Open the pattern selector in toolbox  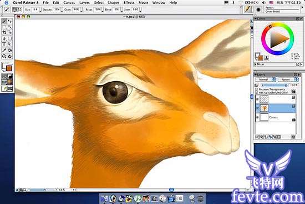click(4, 82)
